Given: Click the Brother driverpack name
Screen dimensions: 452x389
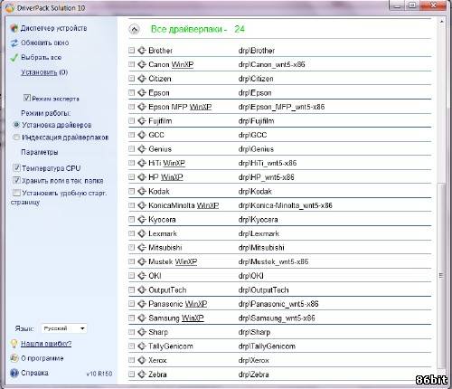Looking at the screenshot, I should point(160,51).
